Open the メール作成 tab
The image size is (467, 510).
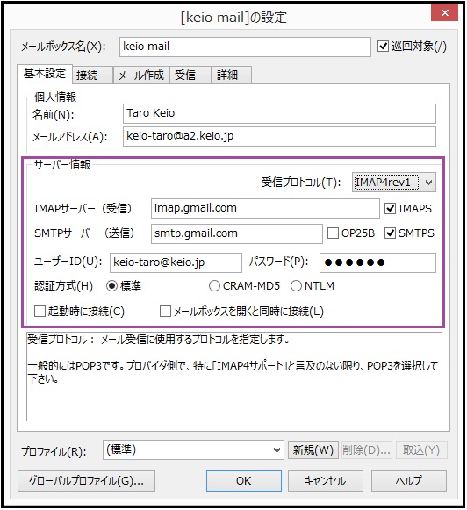141,75
